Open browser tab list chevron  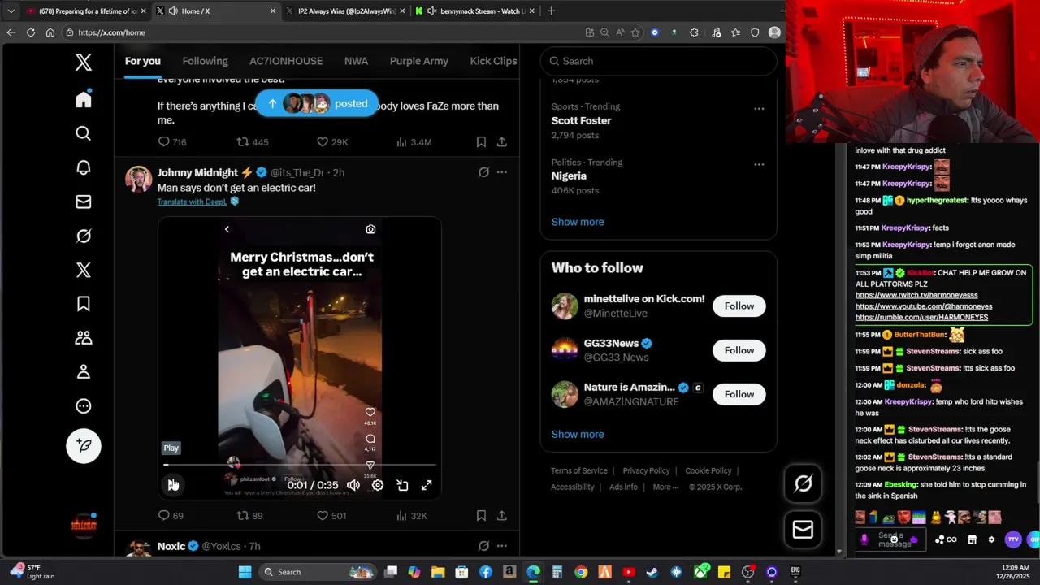click(11, 11)
